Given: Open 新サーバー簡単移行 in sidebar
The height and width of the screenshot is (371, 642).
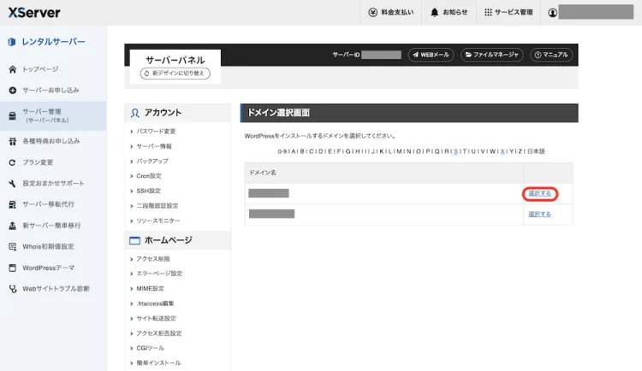Looking at the screenshot, I should [51, 226].
